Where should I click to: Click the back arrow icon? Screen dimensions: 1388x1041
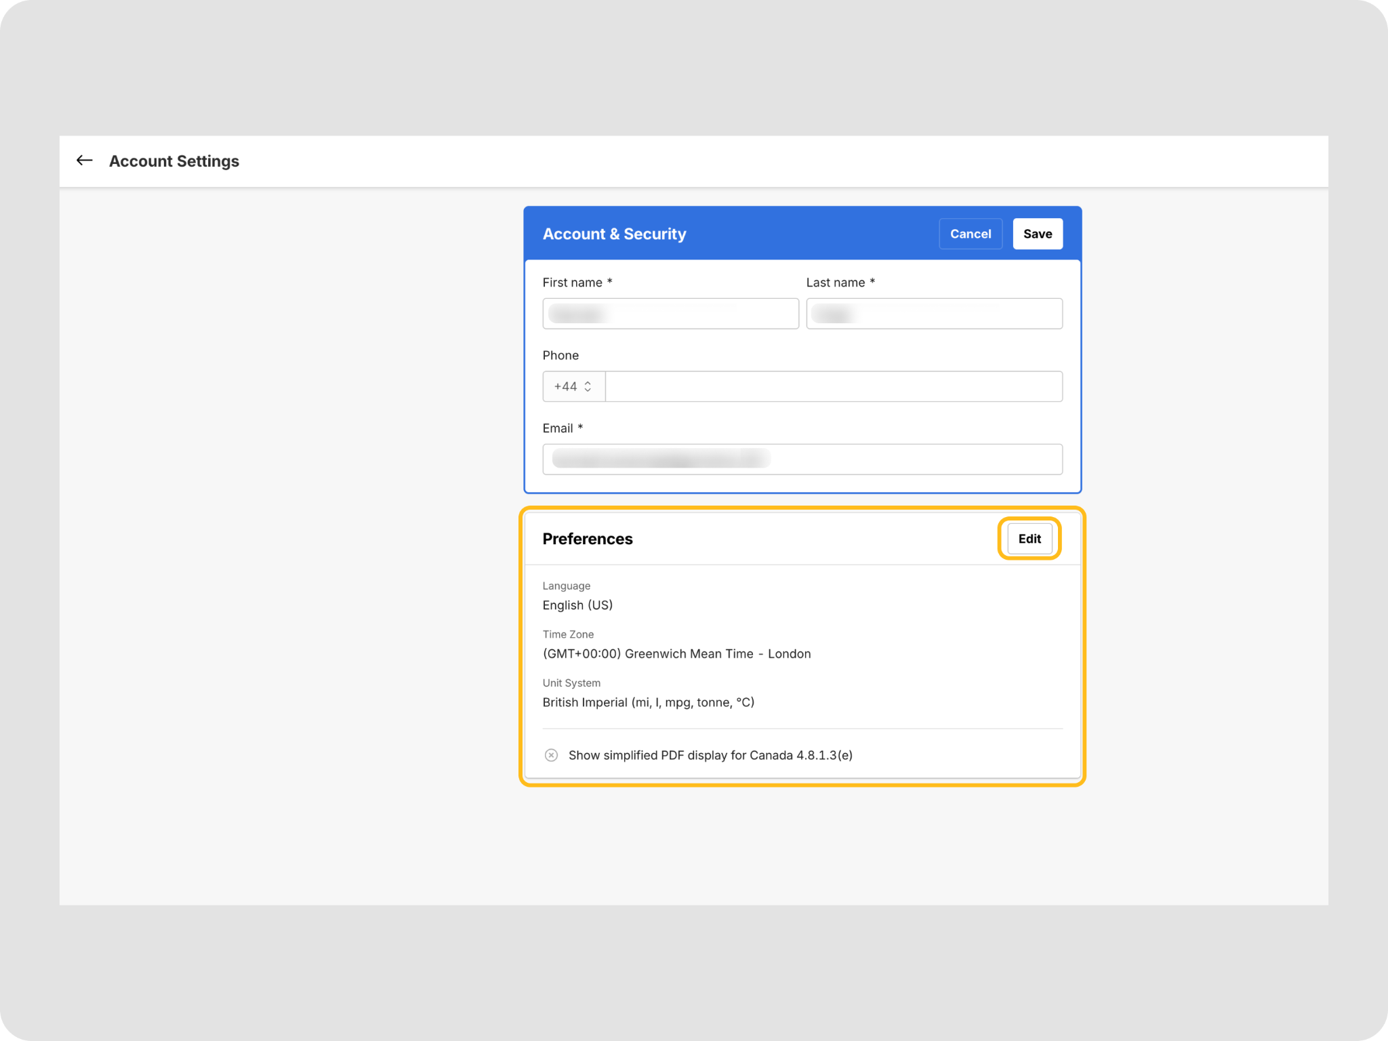pos(84,161)
